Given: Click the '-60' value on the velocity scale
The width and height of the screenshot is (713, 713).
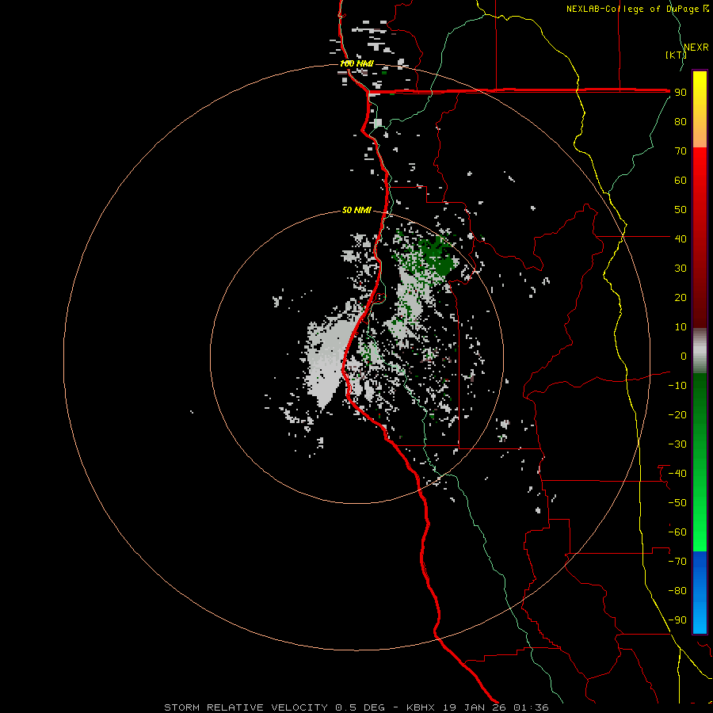Looking at the screenshot, I should (677, 532).
